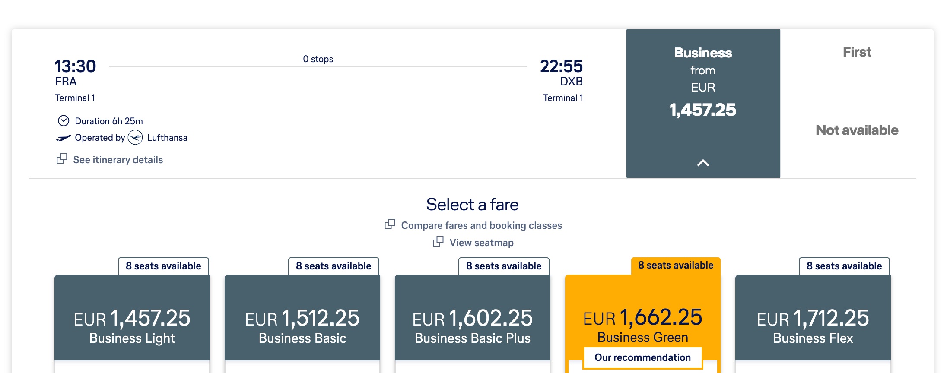Click the Our recommendation label
947x373 pixels.
point(642,357)
